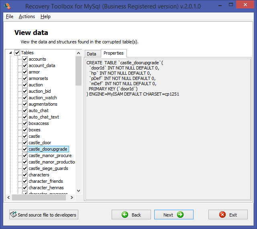
Task: Select the castle_manor_production table row
Action: (52, 162)
